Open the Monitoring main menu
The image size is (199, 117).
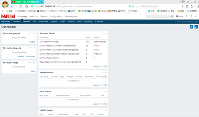(22, 16)
